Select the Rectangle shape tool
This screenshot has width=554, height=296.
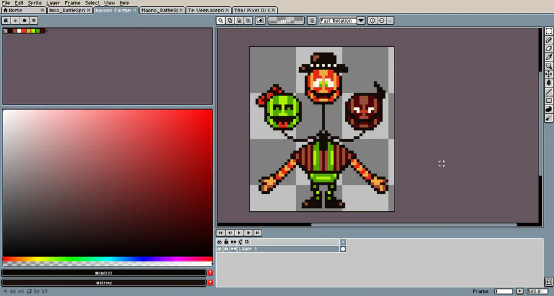coord(548,100)
